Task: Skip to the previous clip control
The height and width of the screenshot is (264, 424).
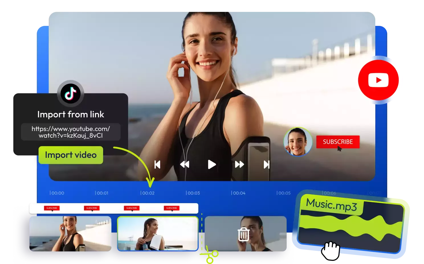Action: [x=158, y=164]
